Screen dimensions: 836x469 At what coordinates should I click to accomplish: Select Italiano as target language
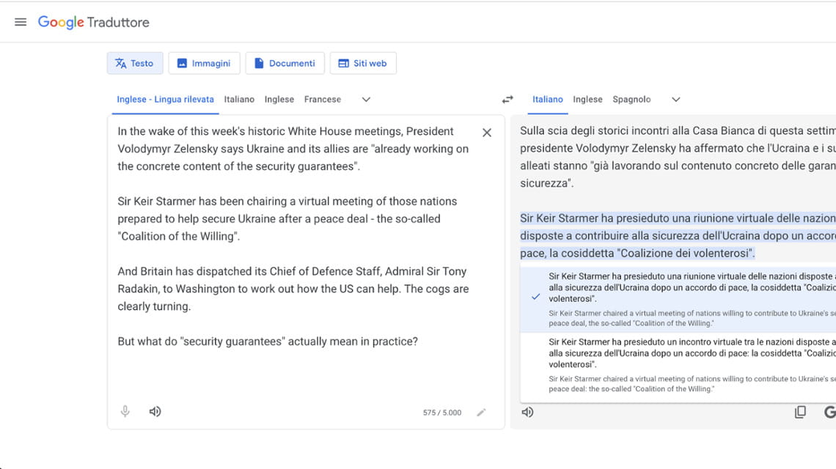tap(548, 99)
